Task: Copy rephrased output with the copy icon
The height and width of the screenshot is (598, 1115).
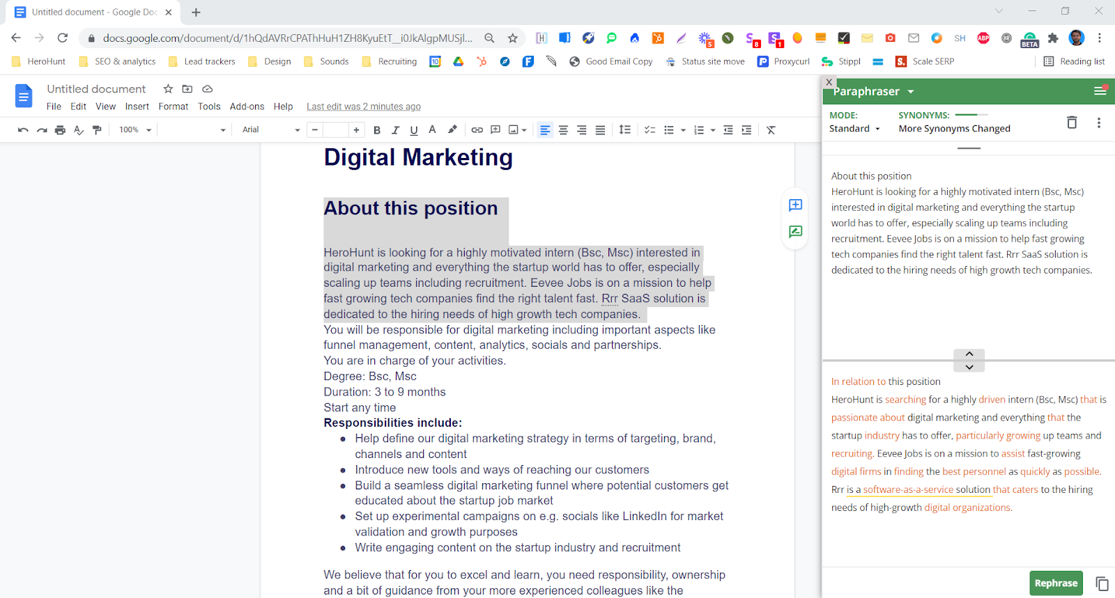Action: coord(1102,583)
